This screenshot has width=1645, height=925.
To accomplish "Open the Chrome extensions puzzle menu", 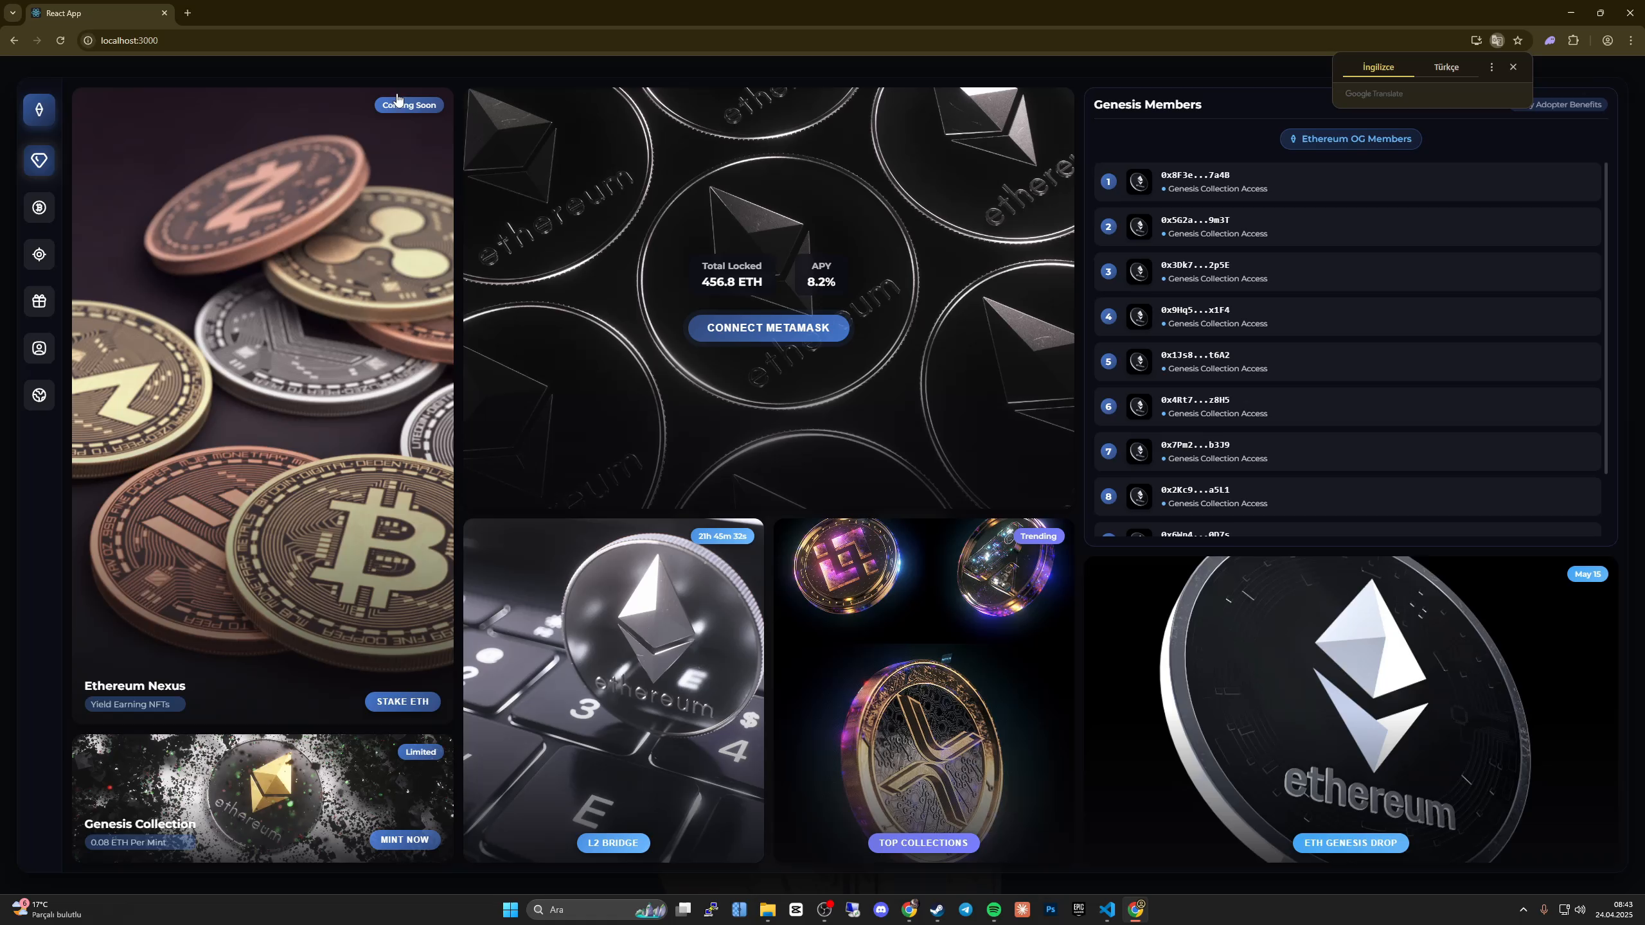I will pyautogui.click(x=1574, y=40).
